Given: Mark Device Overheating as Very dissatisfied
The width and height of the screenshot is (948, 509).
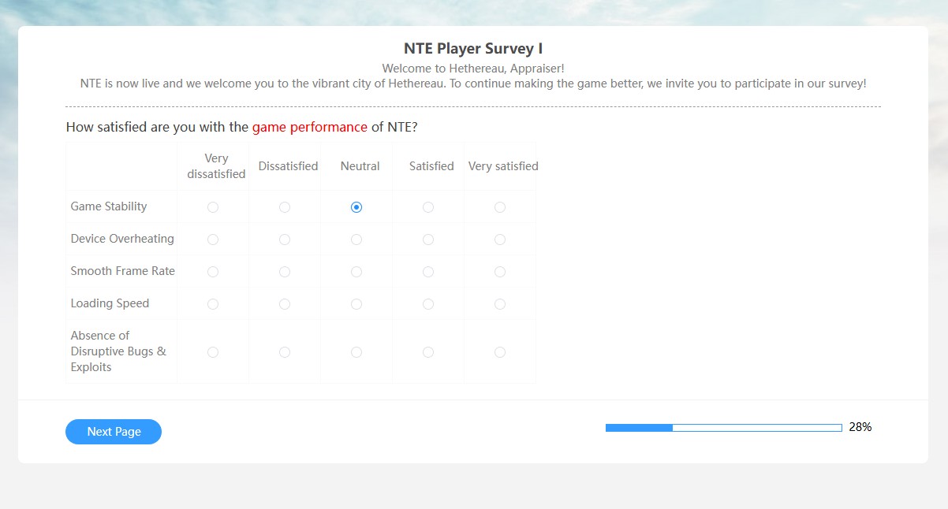Looking at the screenshot, I should (213, 240).
